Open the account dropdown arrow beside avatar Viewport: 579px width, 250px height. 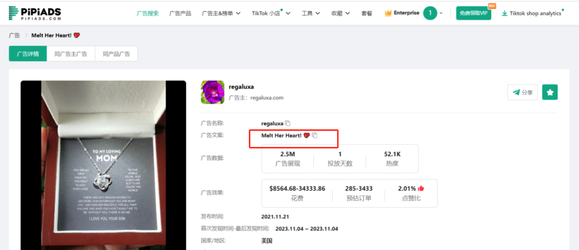click(441, 13)
